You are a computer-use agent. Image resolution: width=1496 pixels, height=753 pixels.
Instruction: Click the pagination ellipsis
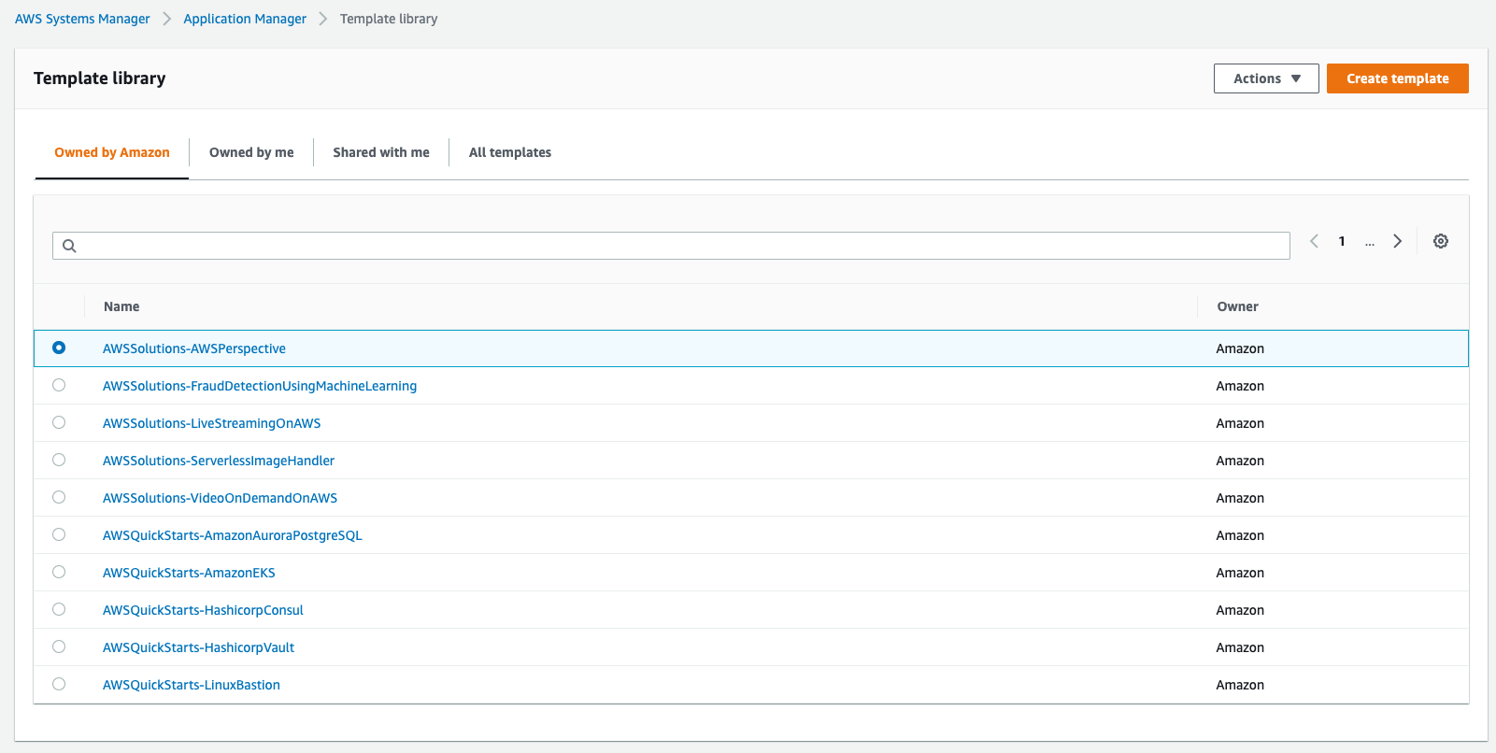click(1370, 241)
